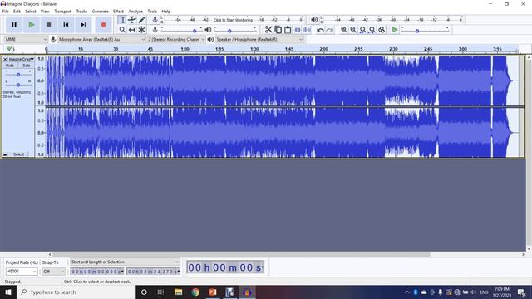This screenshot has width=532, height=299.
Task: Adjust the playback volume slider
Action: (x=235, y=30)
